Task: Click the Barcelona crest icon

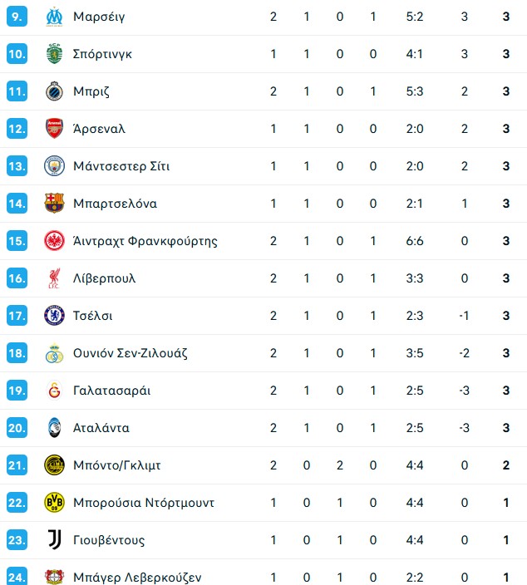Action: (x=54, y=204)
